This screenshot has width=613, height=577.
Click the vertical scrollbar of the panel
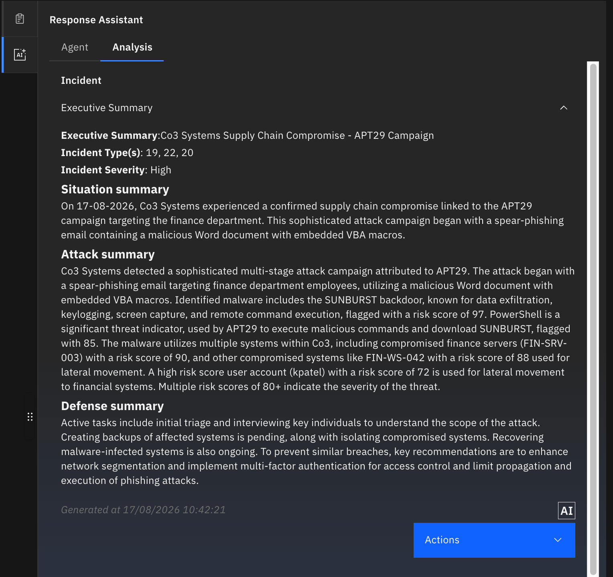(x=593, y=319)
